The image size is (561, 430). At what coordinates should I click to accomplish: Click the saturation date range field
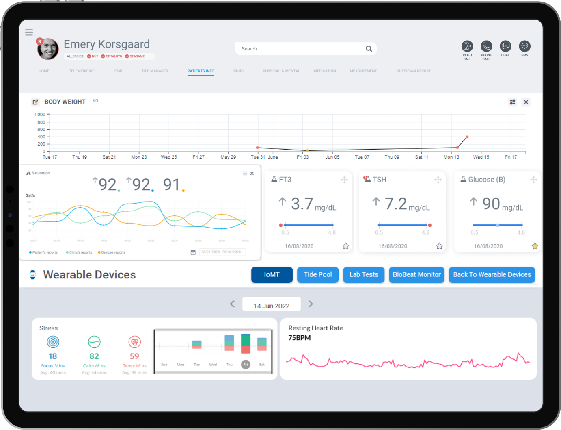tap(222, 252)
